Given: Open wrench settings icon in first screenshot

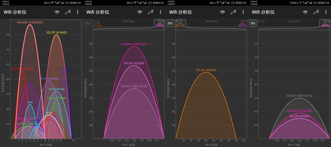Looking at the screenshot, I should tap(68, 12).
